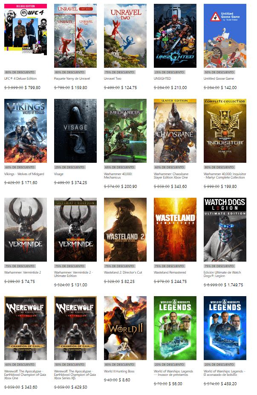The image size is (257, 395).
Task: Select the UNSIGHTED game cover
Action: tap(175, 36)
